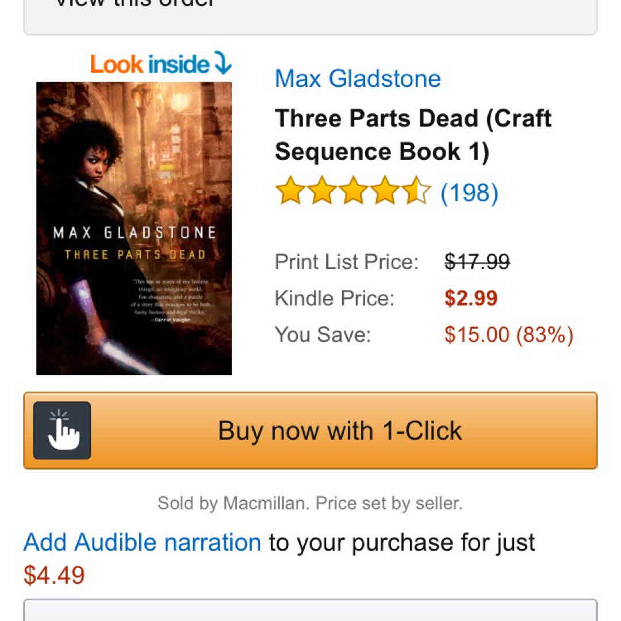621x621 pixels.
Task: Open author Max Gladstone's page
Action: pos(358,78)
